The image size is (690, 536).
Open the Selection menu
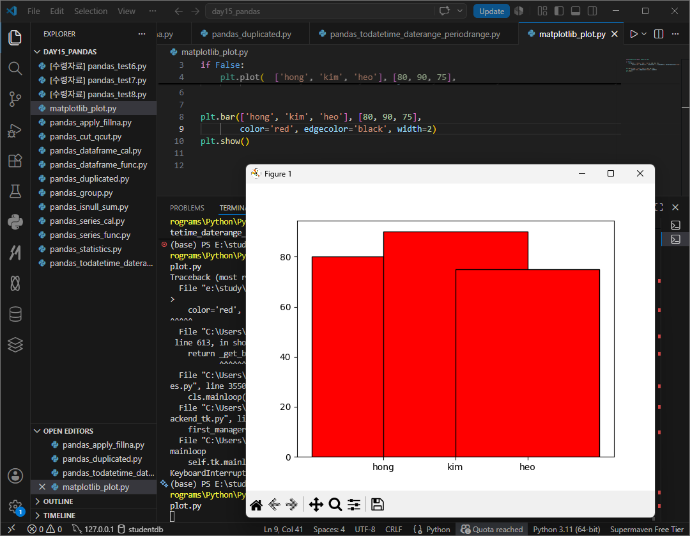pos(91,11)
